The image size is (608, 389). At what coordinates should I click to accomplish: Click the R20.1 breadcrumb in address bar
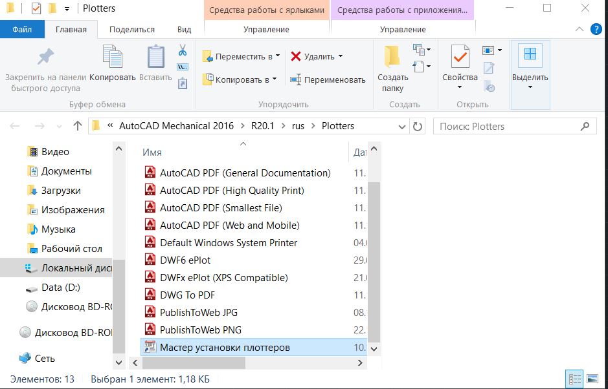click(x=262, y=126)
